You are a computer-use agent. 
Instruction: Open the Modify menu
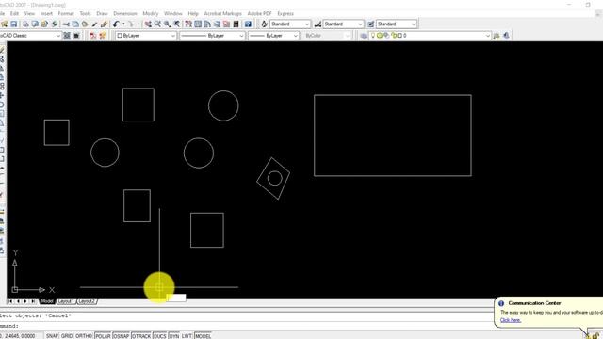tap(151, 13)
